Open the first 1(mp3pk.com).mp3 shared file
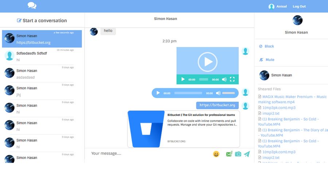Image resolution: width=328 pixels, height=195 pixels. 279,108
